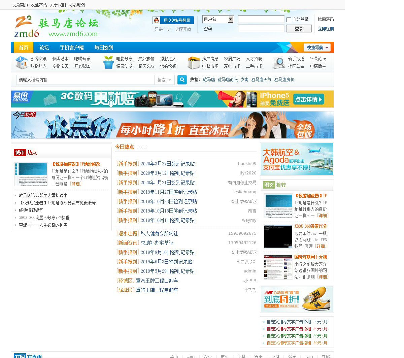Click the magnifier icon beside 新手报道

coord(279,63)
